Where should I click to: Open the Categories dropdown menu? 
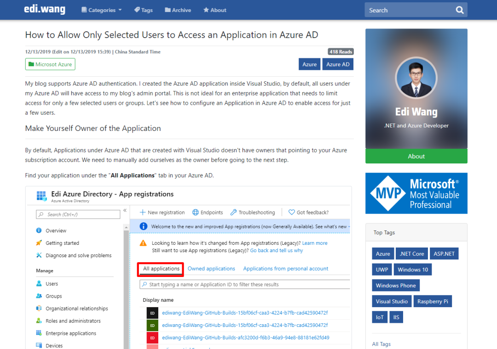pyautogui.click(x=101, y=10)
